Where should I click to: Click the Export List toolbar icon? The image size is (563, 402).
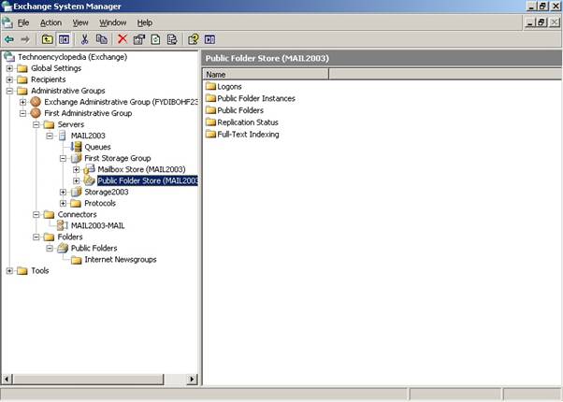click(x=171, y=39)
